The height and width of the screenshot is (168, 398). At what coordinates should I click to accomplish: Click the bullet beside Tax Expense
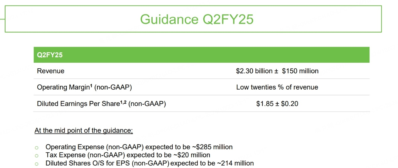pyautogui.click(x=37, y=155)
